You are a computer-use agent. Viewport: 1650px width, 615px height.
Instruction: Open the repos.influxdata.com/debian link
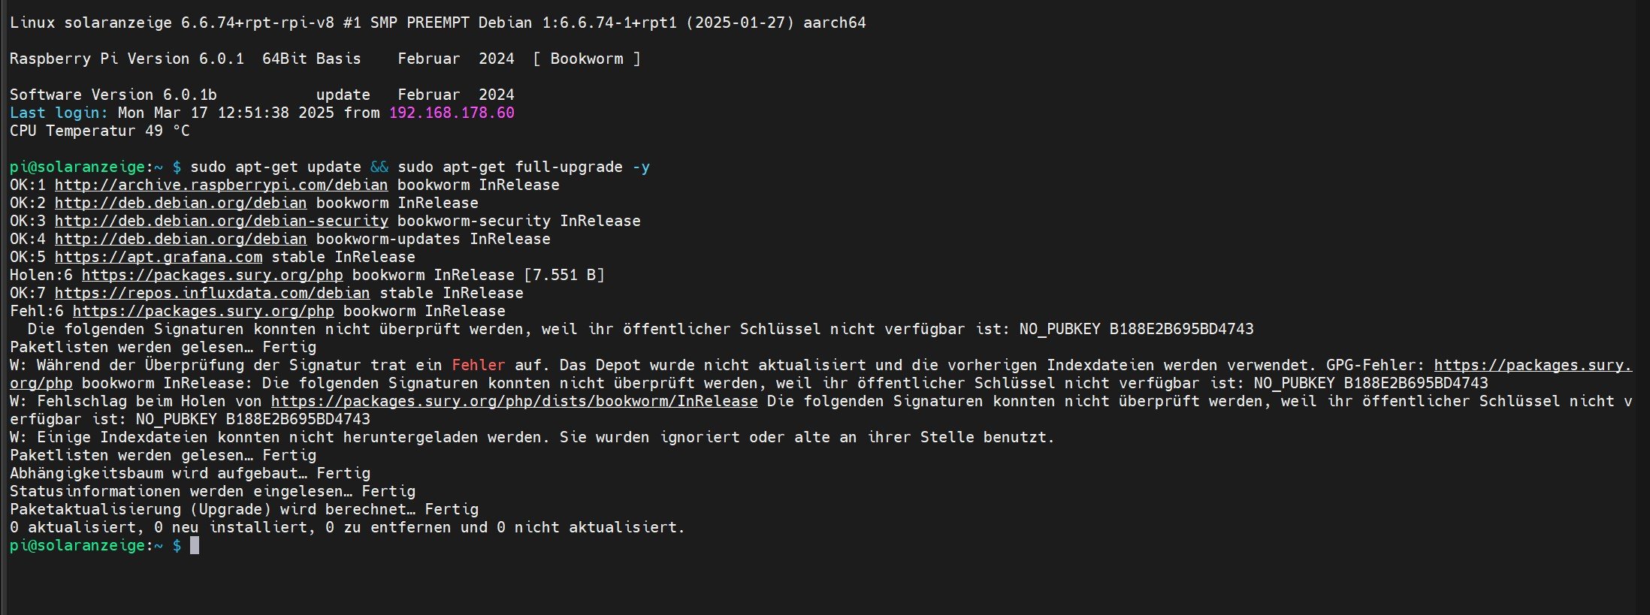point(212,293)
